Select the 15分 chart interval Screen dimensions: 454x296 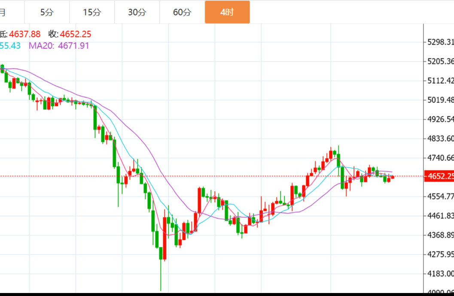[92, 12]
